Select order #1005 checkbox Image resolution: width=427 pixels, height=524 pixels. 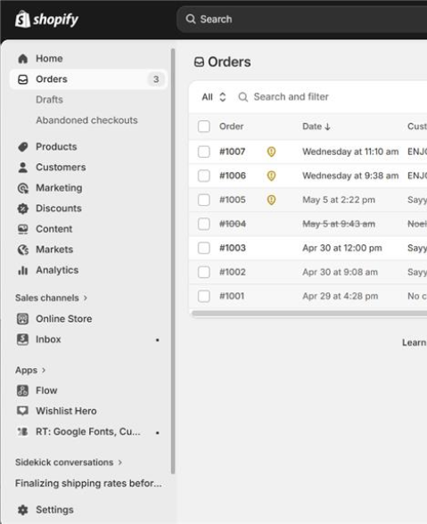(x=204, y=200)
